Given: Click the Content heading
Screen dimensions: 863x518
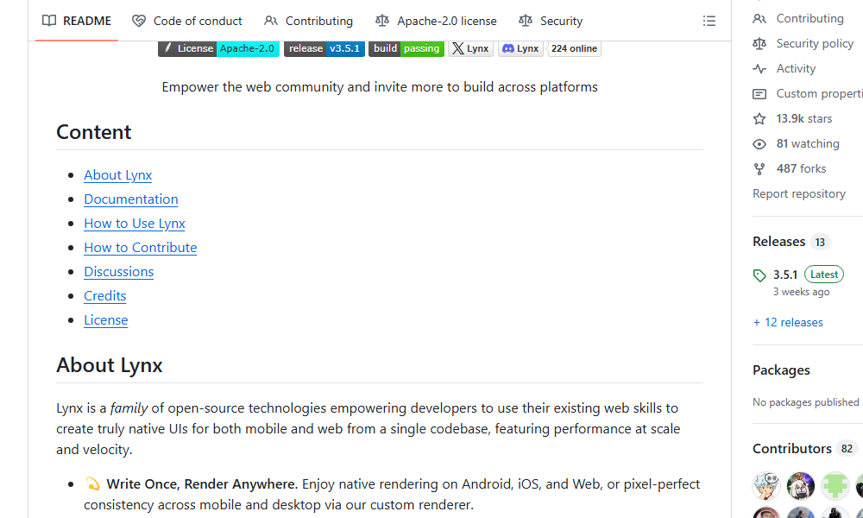Looking at the screenshot, I should click(x=93, y=132).
